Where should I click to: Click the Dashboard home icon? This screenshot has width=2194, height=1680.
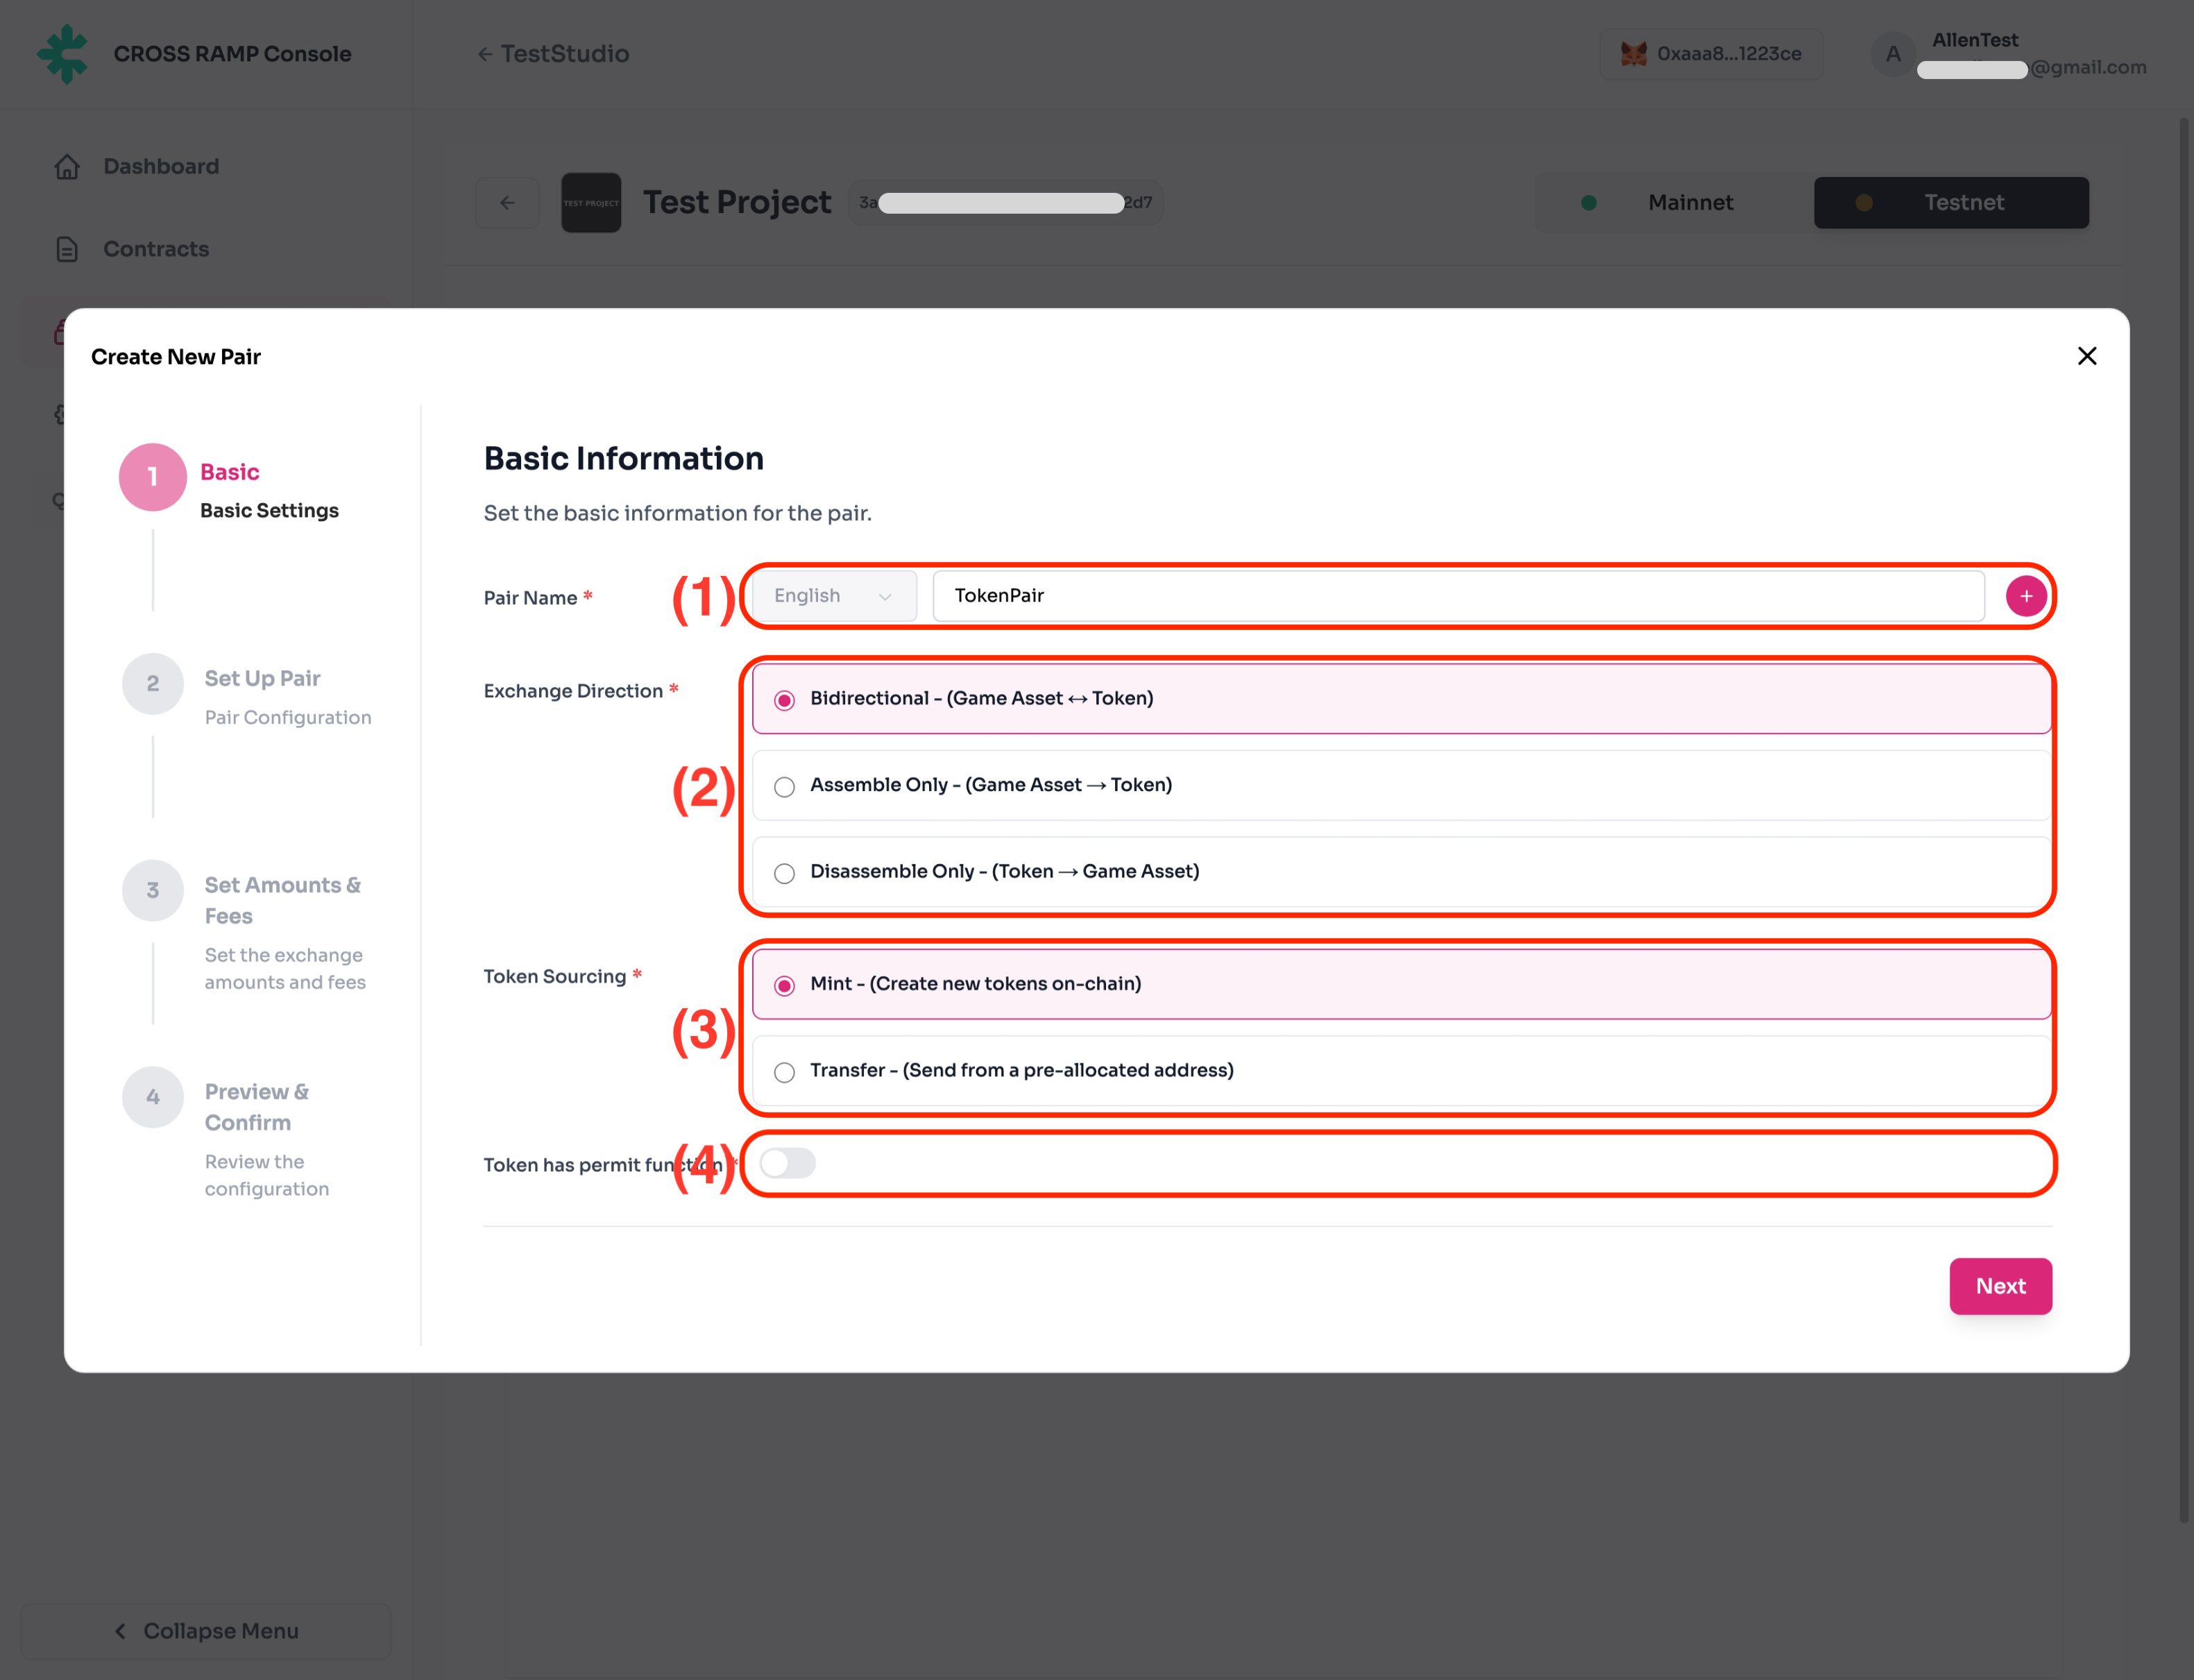coord(67,167)
